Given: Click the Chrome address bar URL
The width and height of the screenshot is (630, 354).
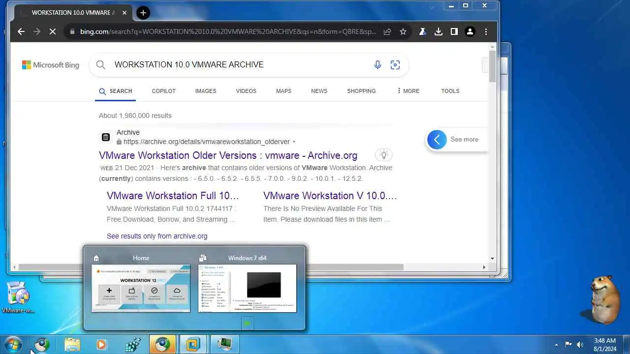Looking at the screenshot, I should coord(228,31).
